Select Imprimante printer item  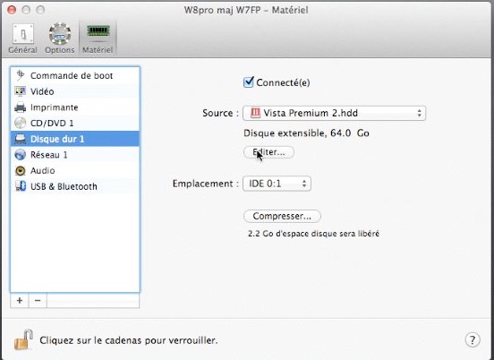75,107
